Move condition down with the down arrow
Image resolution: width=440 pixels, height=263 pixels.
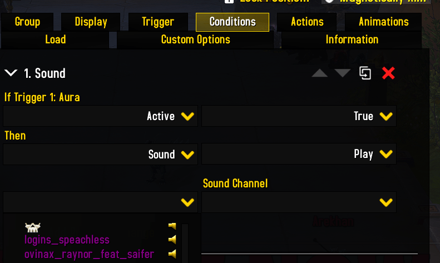(342, 73)
